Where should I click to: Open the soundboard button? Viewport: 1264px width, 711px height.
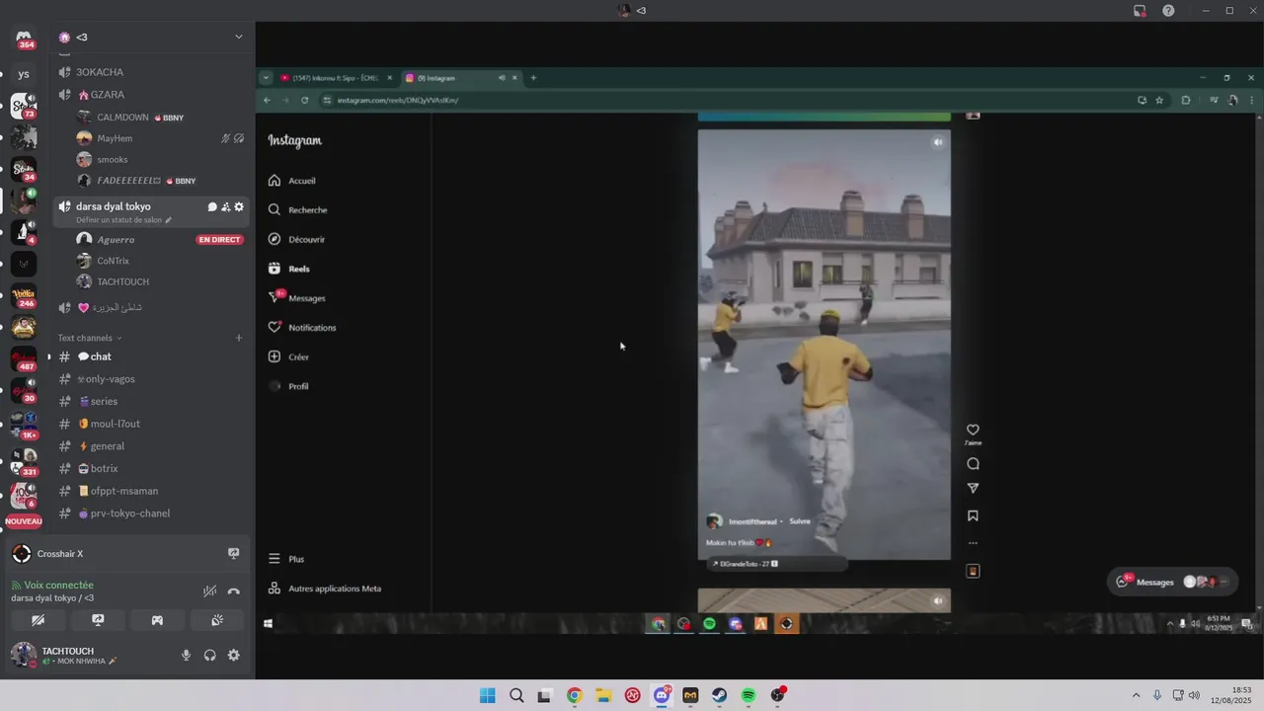[x=217, y=620]
